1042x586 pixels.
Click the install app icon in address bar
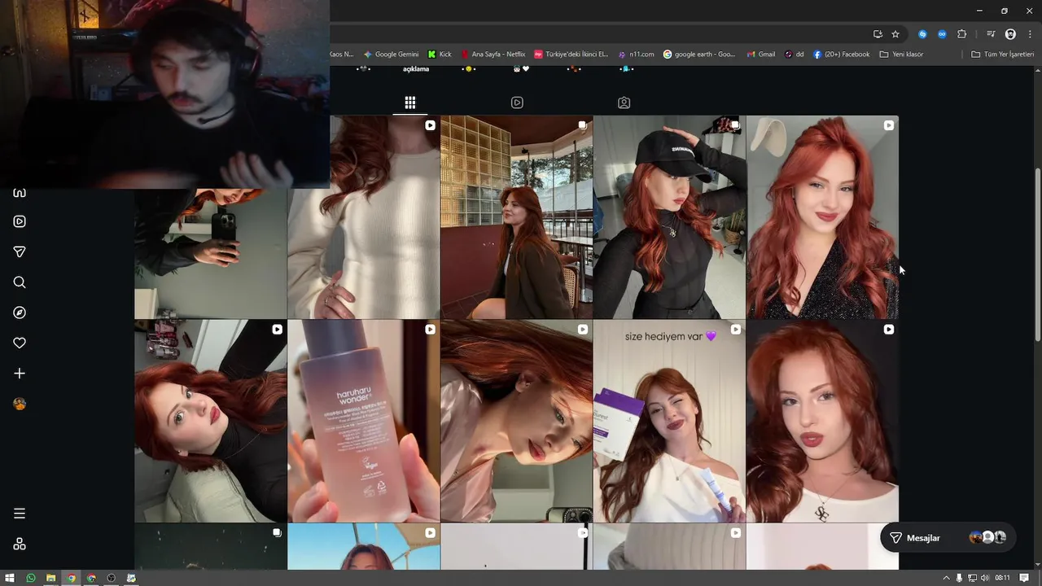878,34
